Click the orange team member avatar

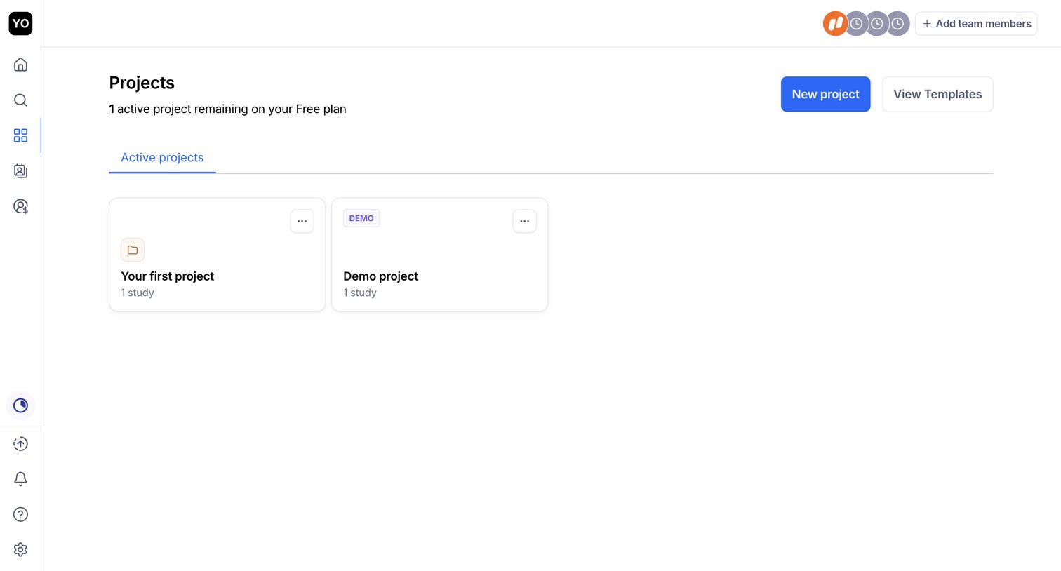click(x=834, y=24)
